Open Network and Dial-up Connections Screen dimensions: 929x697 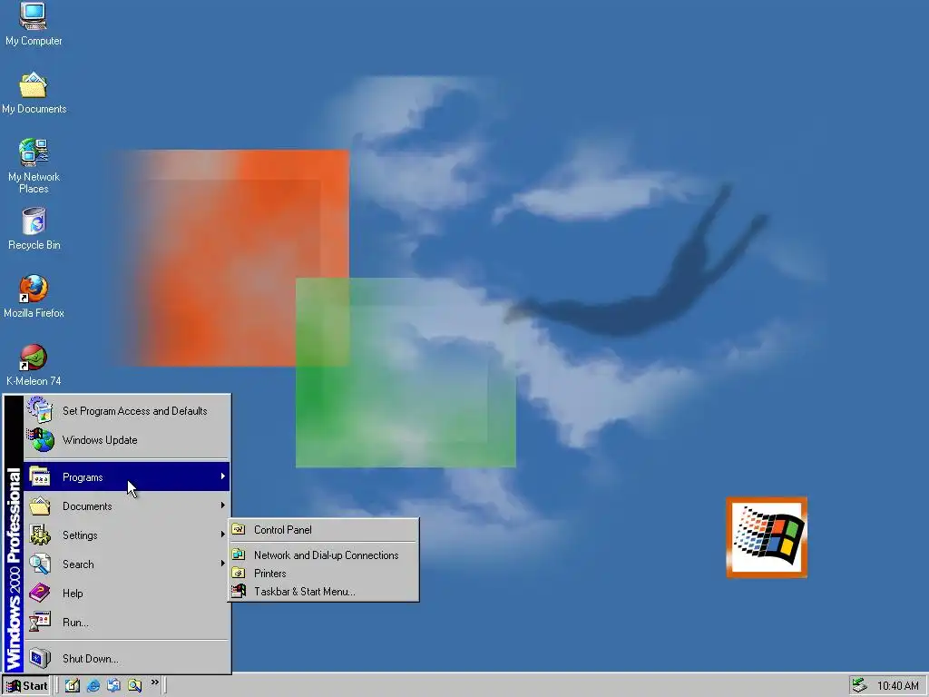324,555
